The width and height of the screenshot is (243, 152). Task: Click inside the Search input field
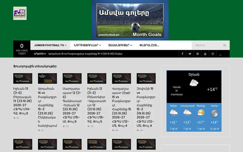tap(208, 45)
